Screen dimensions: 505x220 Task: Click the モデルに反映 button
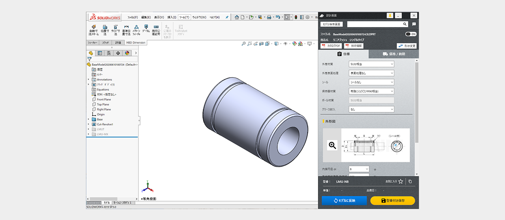[344, 201]
